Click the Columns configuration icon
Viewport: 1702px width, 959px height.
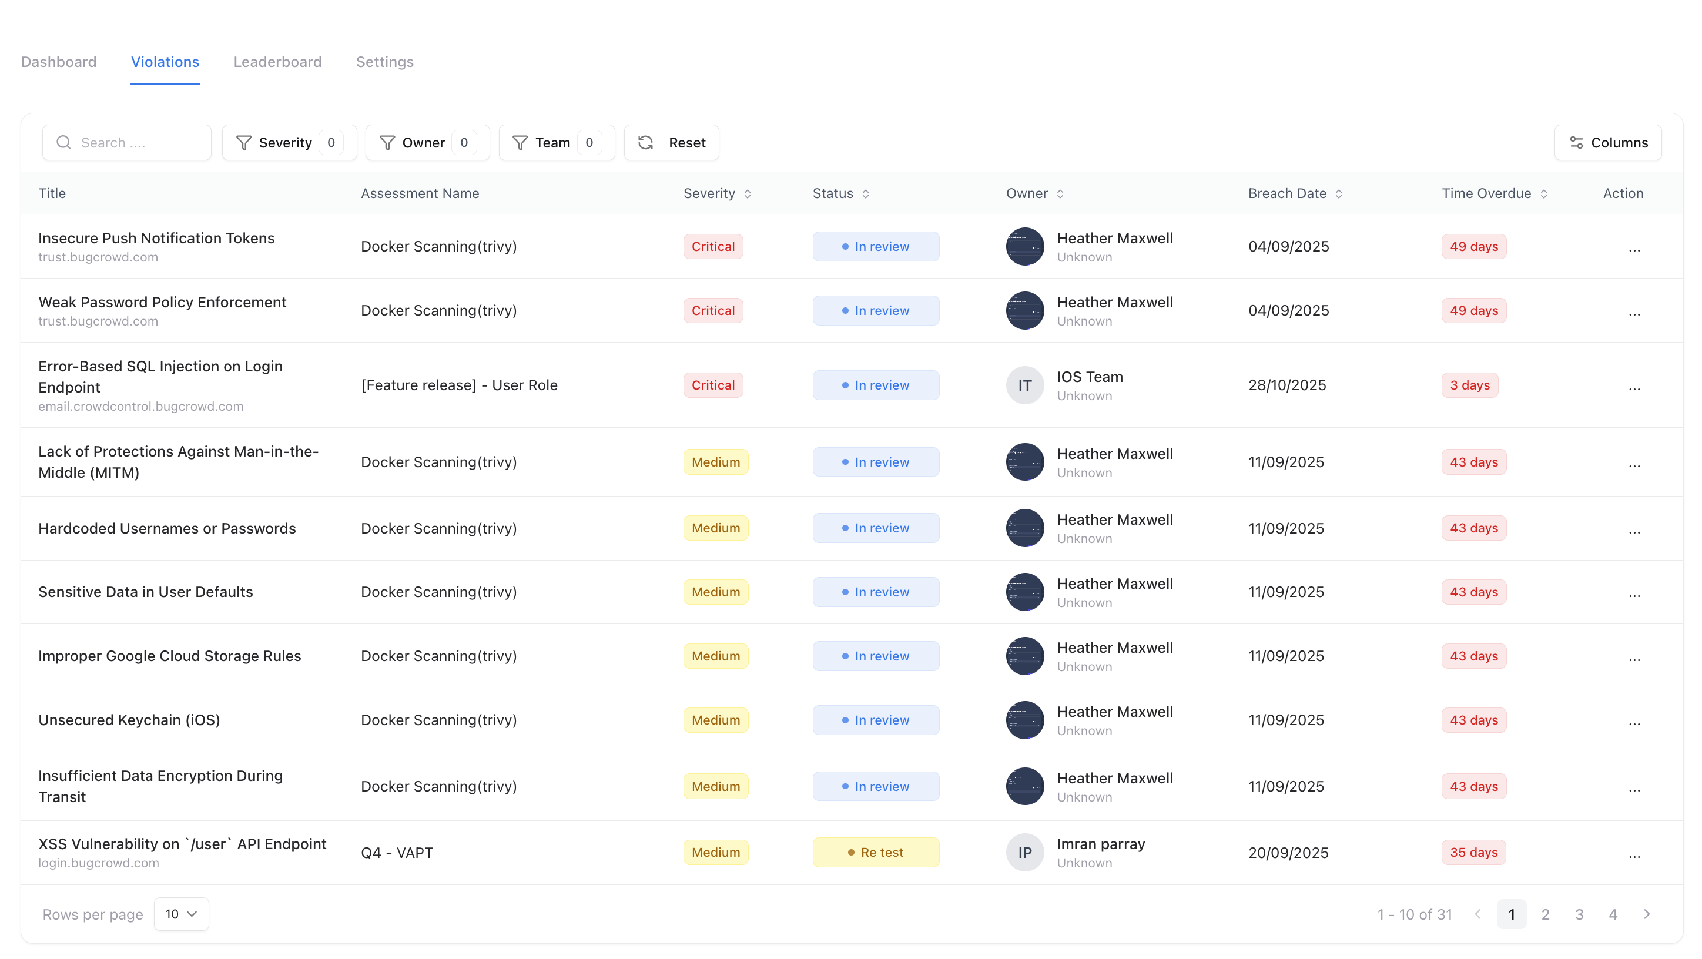pyautogui.click(x=1576, y=142)
